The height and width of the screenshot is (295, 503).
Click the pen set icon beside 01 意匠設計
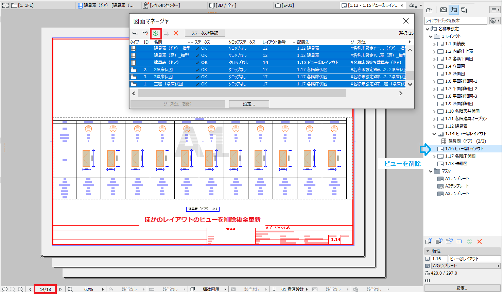pyautogui.click(x=274, y=289)
